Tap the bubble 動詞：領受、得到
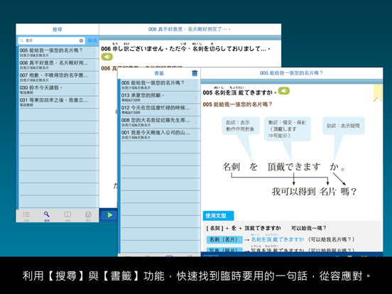This screenshot has width=392, height=294. coord(288,129)
